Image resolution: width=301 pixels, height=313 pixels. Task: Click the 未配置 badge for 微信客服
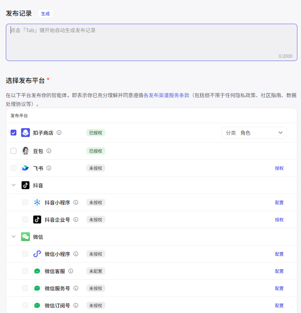pos(95,271)
